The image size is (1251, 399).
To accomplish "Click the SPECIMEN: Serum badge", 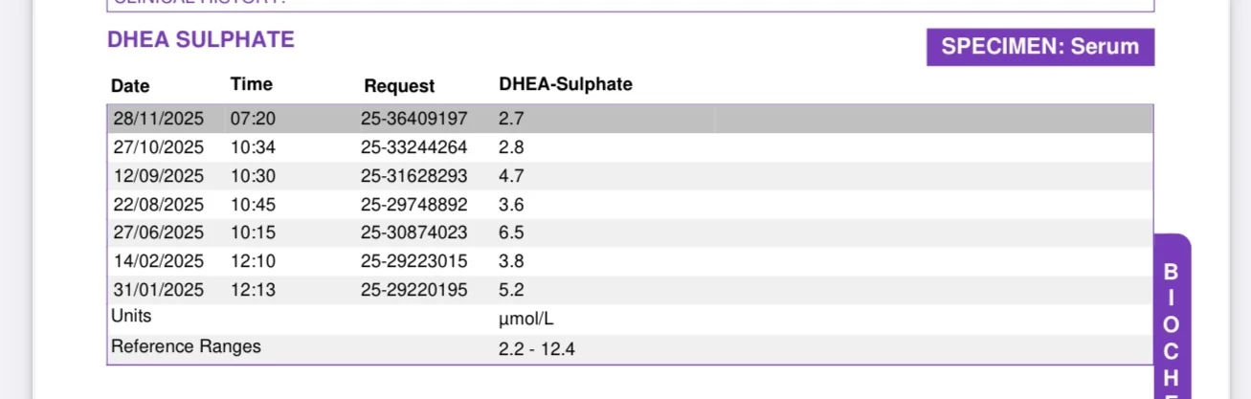I will 1039,47.
